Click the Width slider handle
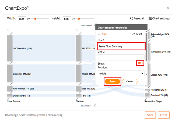The image size is (175, 126). pyautogui.click(x=36, y=18)
